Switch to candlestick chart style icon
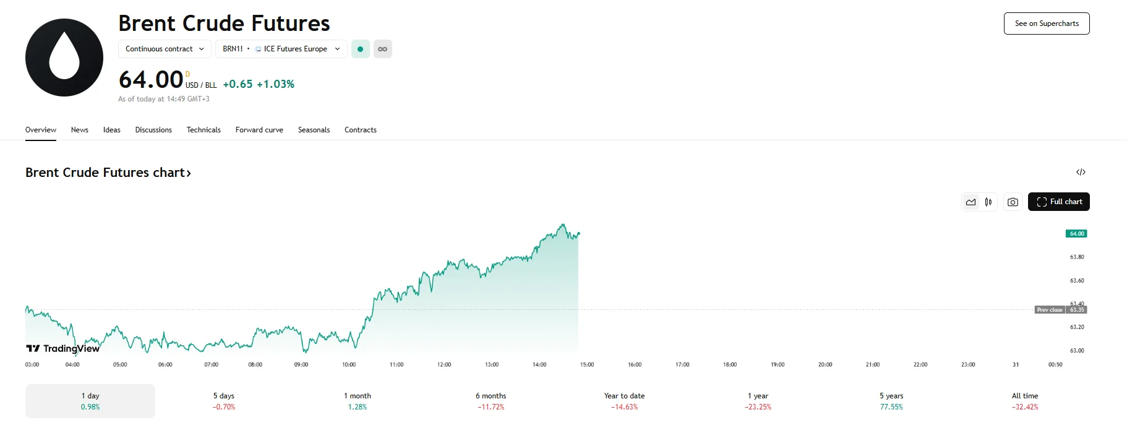This screenshot has width=1127, height=433. [988, 202]
